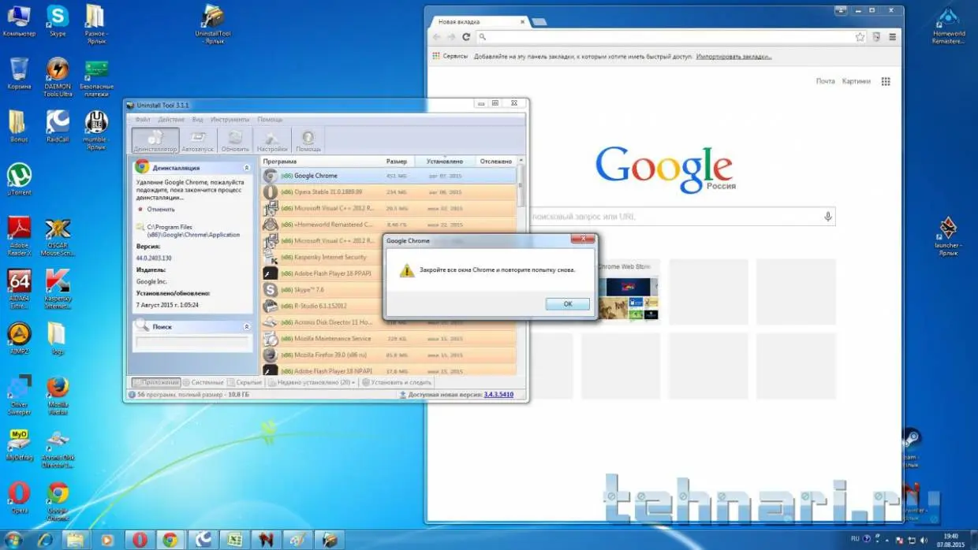Open Настройки in Uninstall Tool toolbar

[x=272, y=139]
